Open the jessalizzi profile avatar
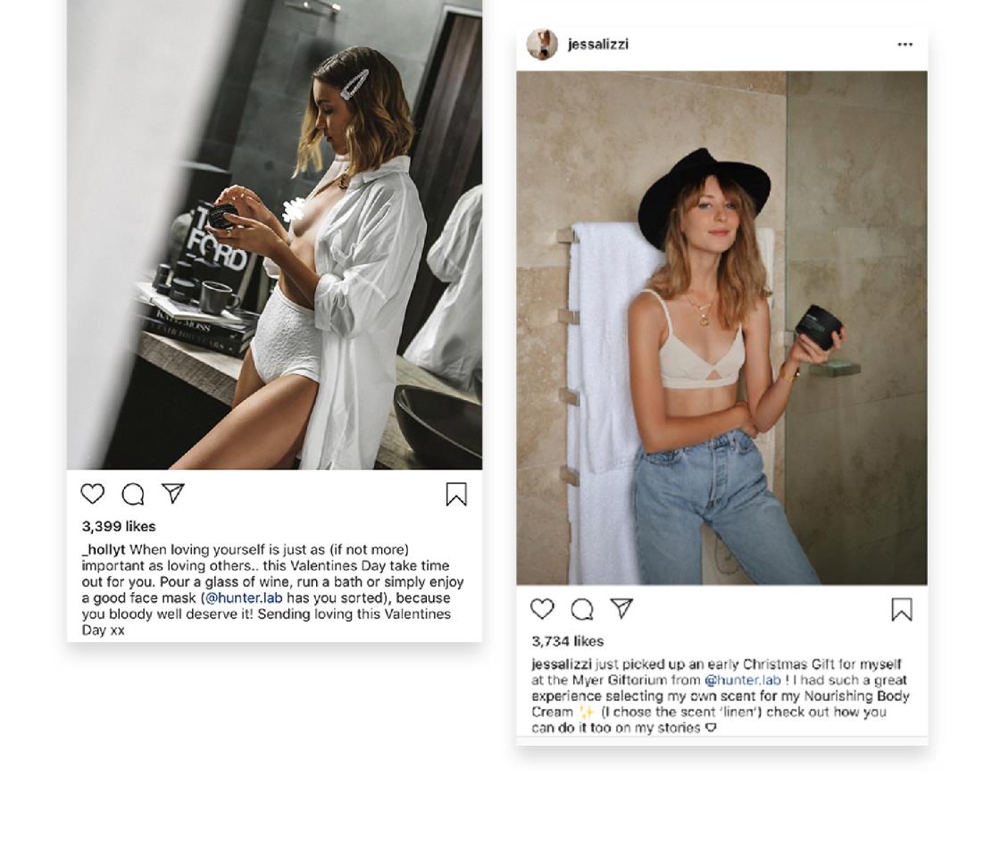The height and width of the screenshot is (868, 1000). coord(542,44)
